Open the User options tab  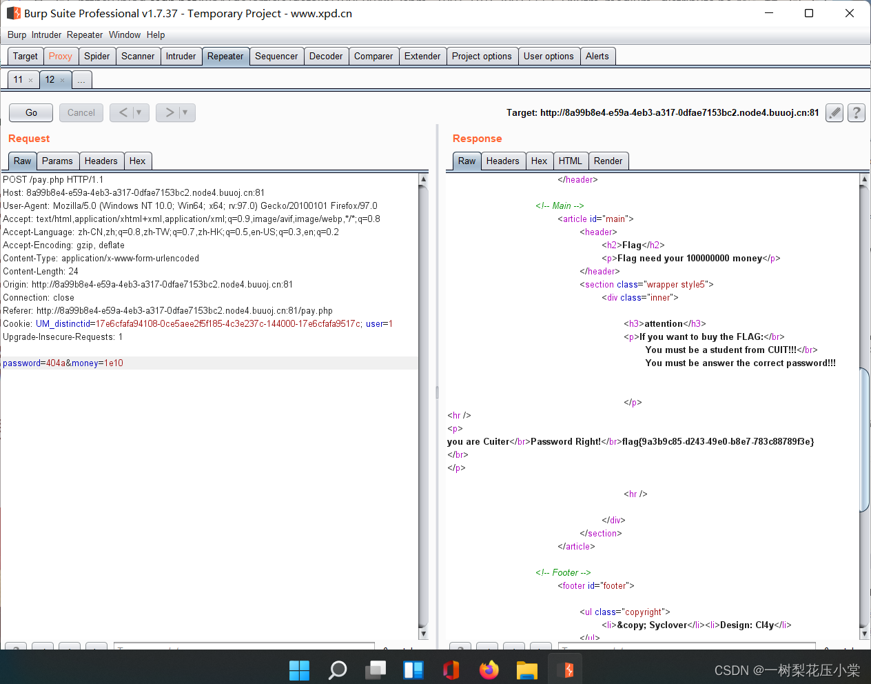pos(549,57)
